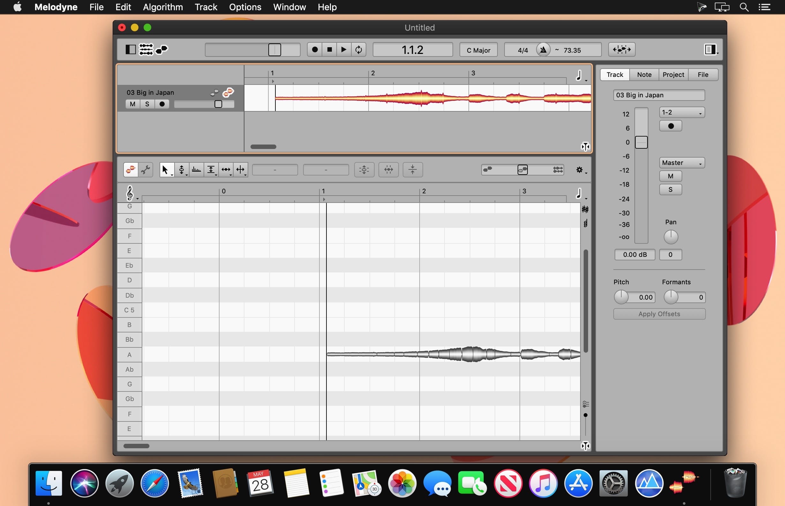Image resolution: width=785 pixels, height=506 pixels.
Task: Solo the track using inspector S button
Action: point(671,190)
